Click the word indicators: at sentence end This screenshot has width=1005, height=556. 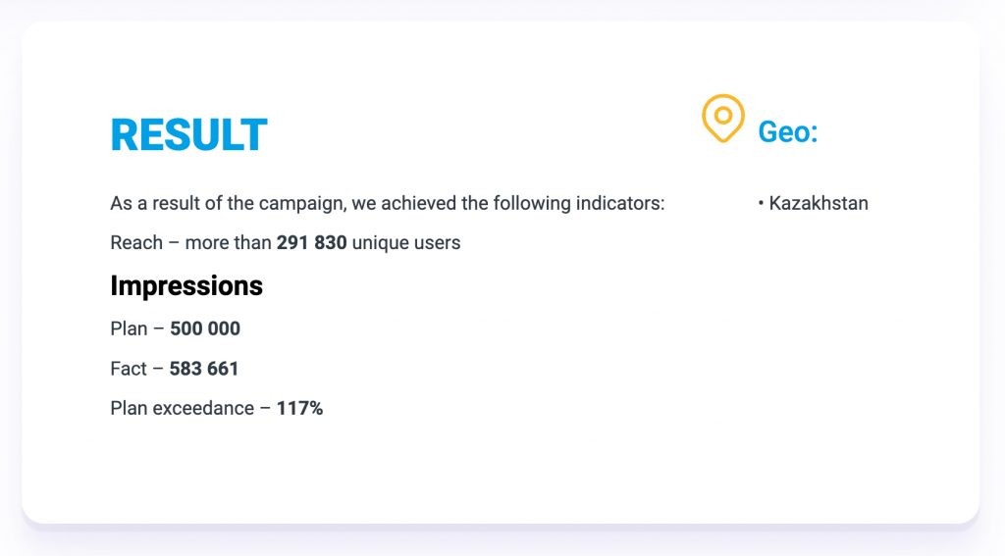pos(620,203)
